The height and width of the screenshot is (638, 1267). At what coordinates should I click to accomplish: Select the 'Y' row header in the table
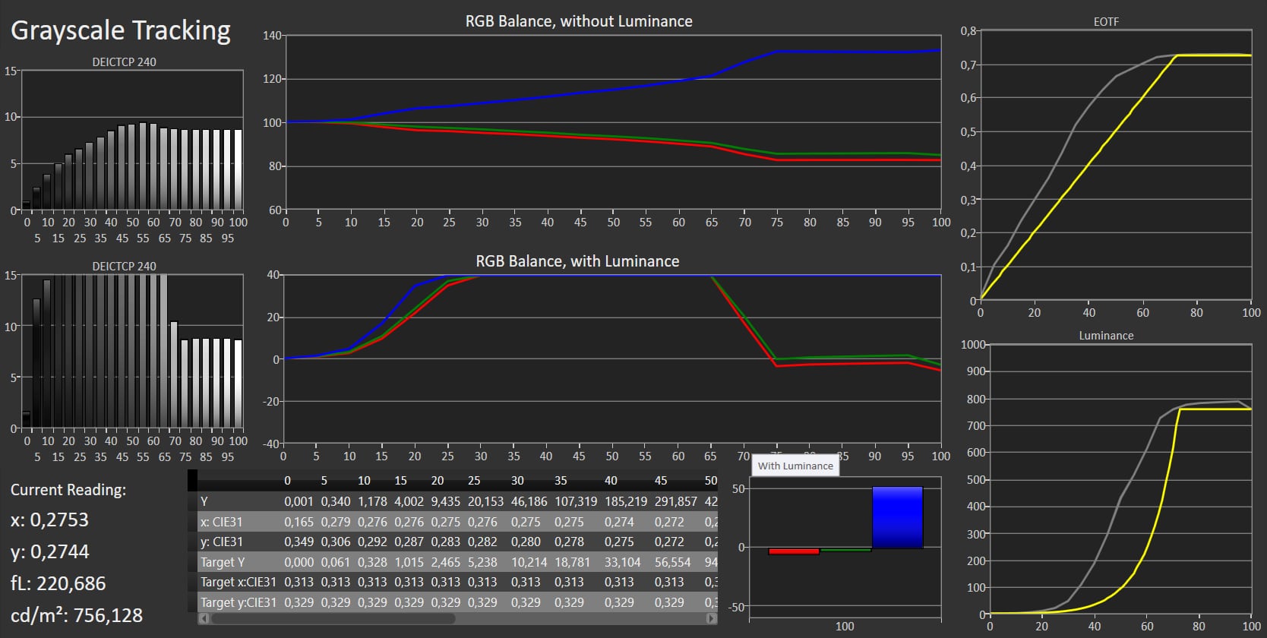click(x=204, y=501)
